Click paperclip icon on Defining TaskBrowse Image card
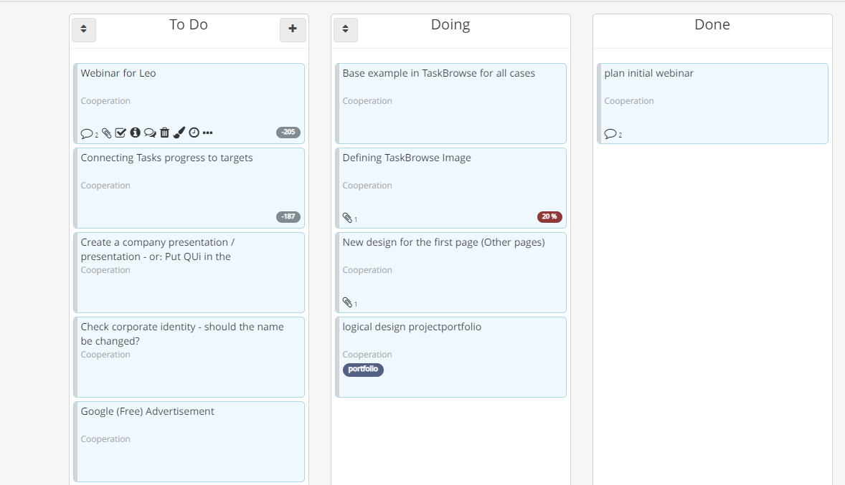The width and height of the screenshot is (845, 485). point(346,218)
